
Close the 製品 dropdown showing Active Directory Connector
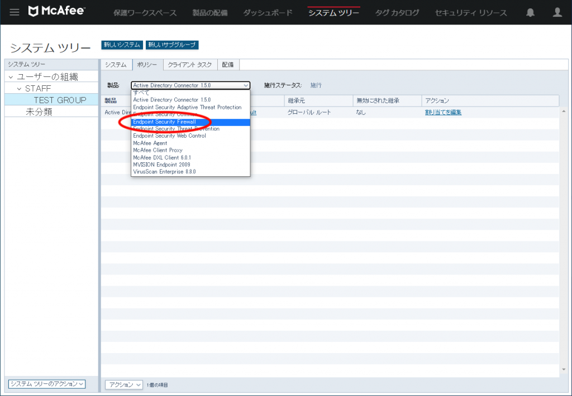point(190,85)
